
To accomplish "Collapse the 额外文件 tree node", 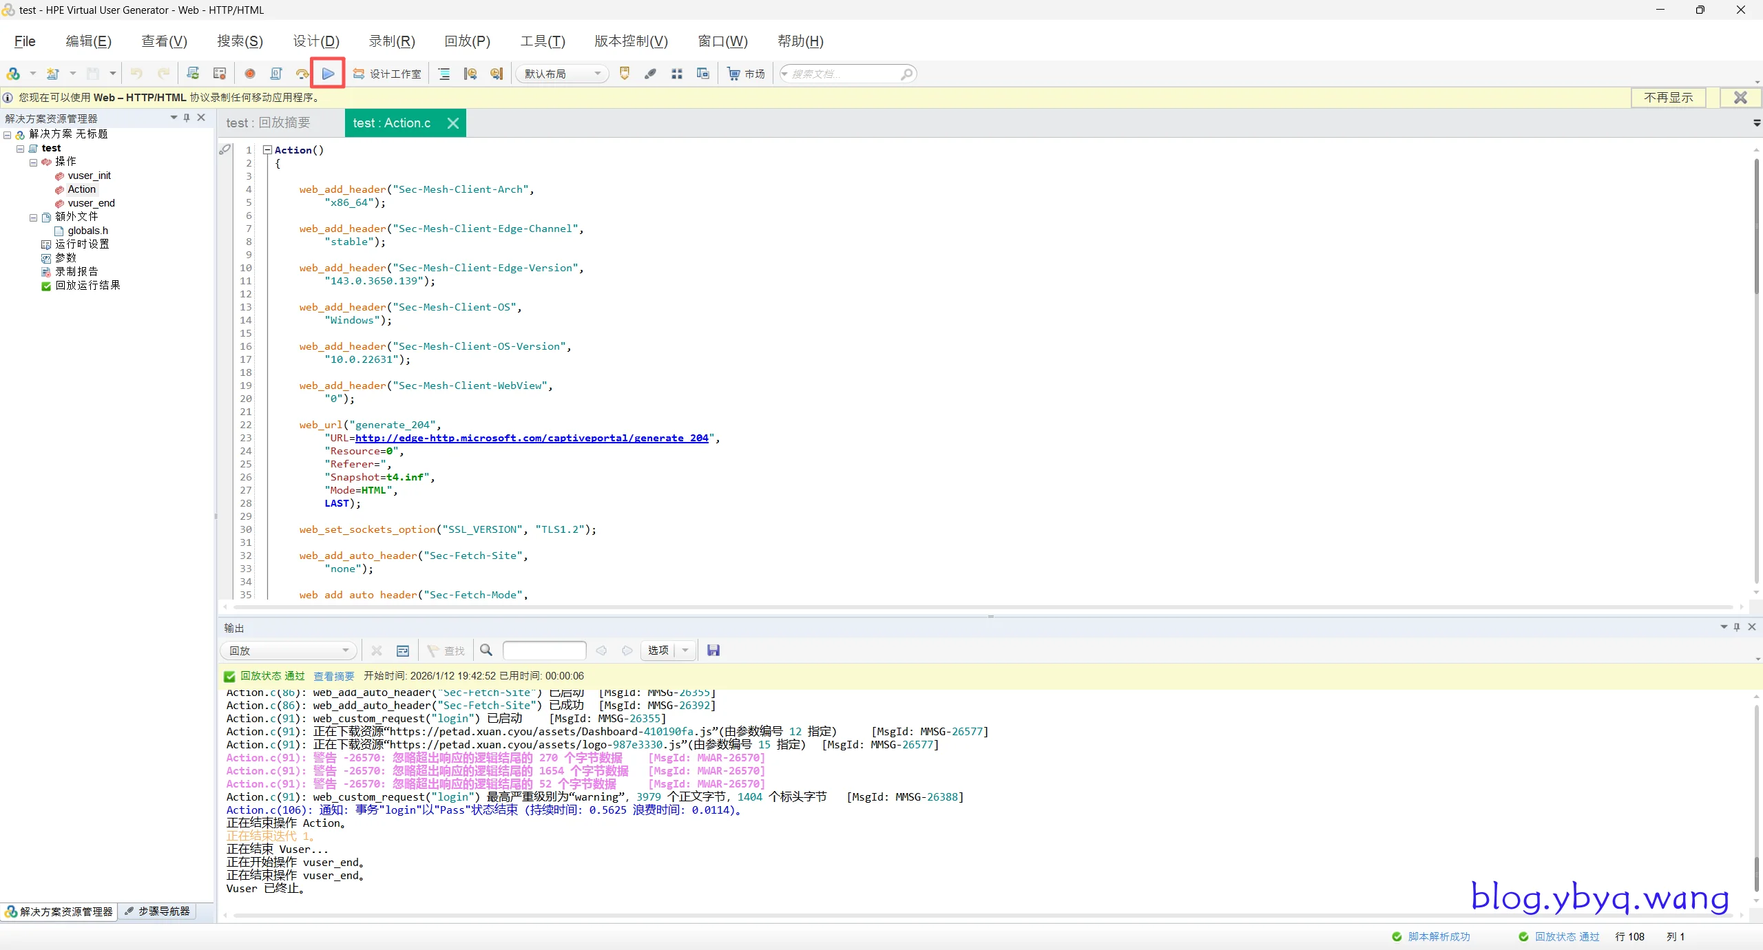I will coord(33,218).
